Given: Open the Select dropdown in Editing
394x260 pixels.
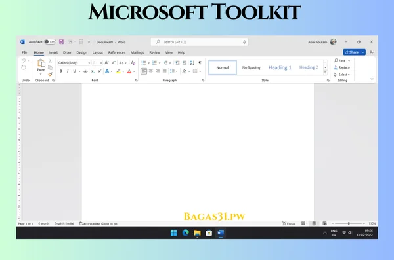Looking at the screenshot, I should click(341, 75).
